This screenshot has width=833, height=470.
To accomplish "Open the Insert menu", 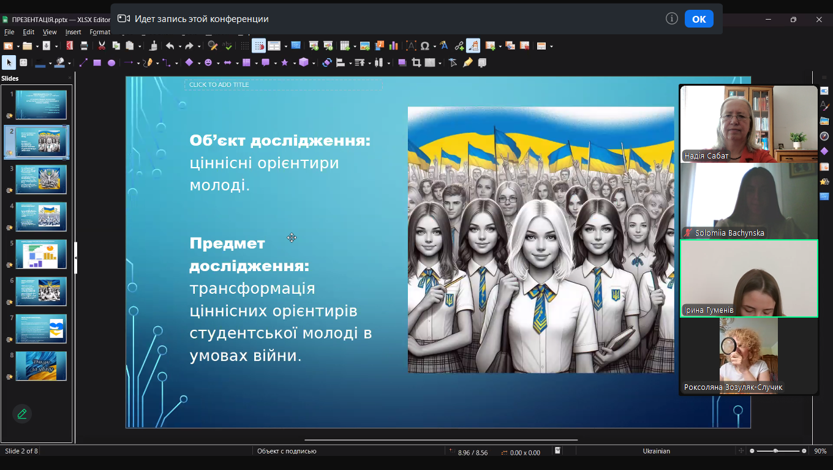I will click(73, 32).
